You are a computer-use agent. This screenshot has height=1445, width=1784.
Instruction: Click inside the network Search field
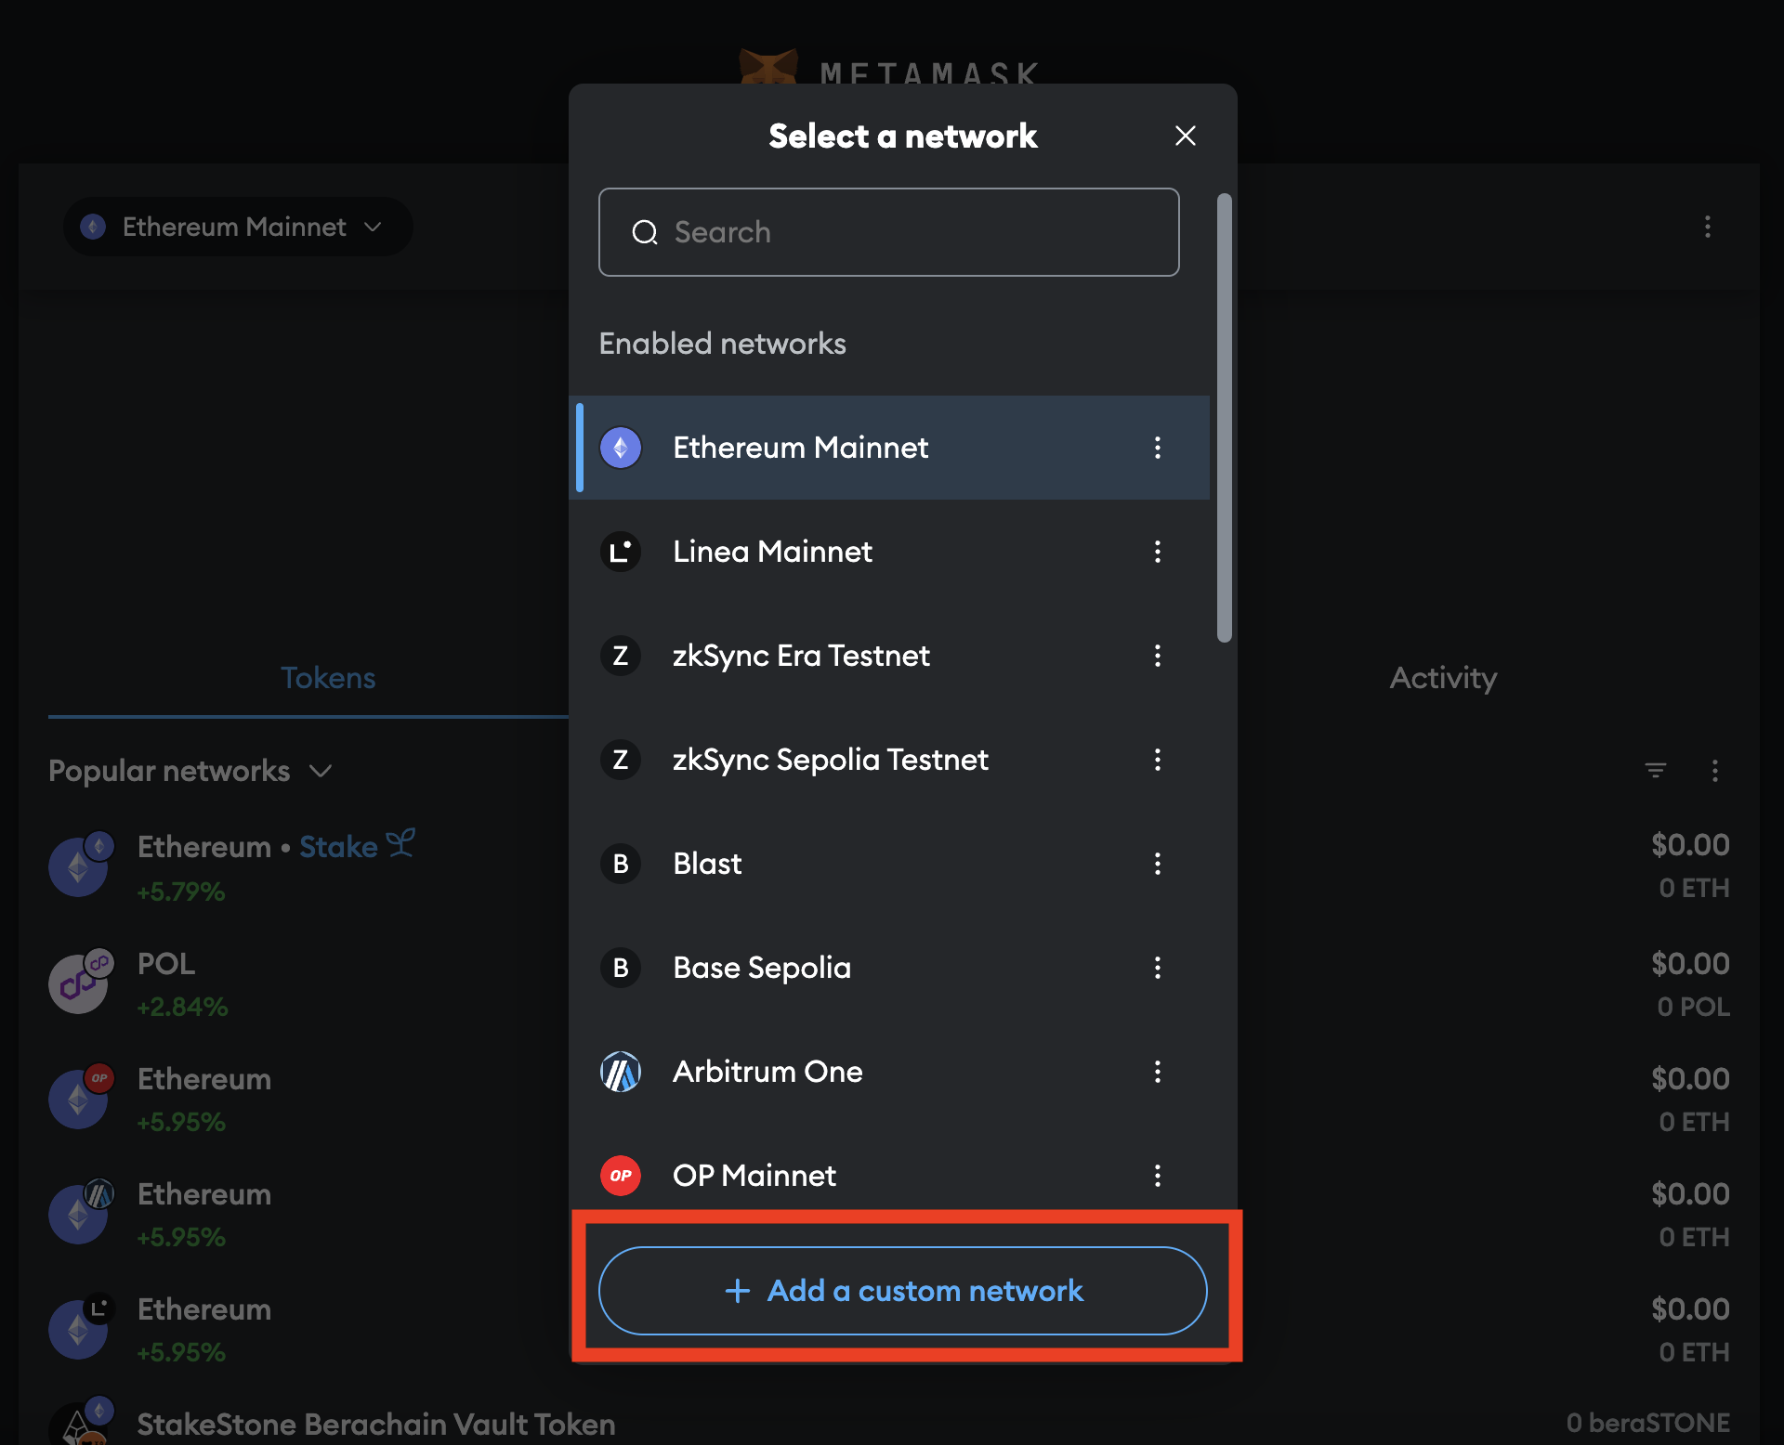(x=888, y=232)
